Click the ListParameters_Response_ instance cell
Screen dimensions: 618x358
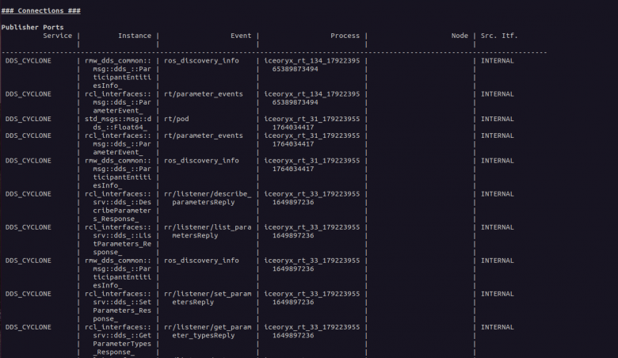point(118,240)
